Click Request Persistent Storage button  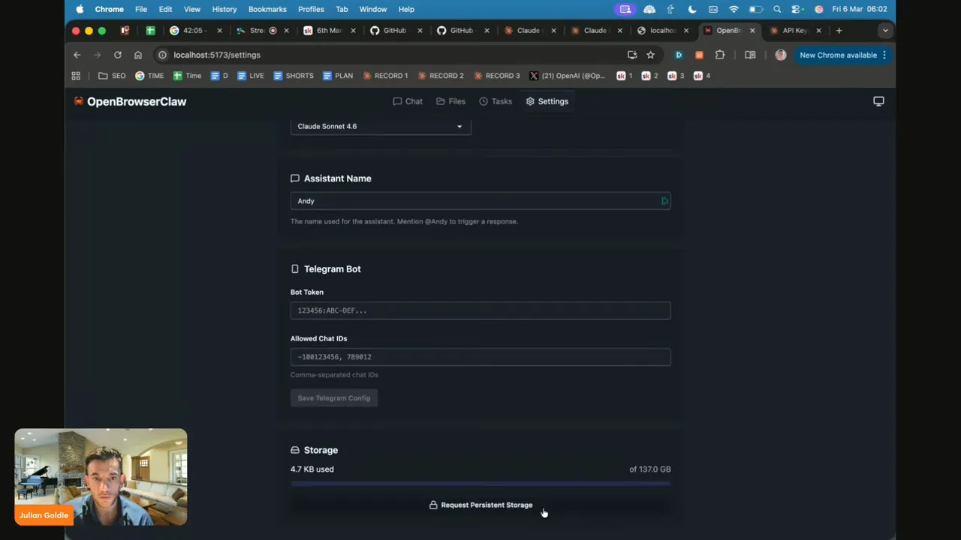point(480,505)
